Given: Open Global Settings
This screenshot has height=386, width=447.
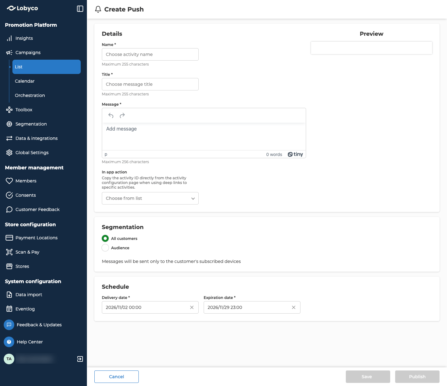Looking at the screenshot, I should click(32, 153).
